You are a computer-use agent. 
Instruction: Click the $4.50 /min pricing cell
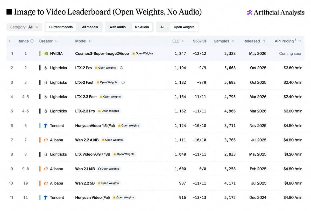[293, 126]
